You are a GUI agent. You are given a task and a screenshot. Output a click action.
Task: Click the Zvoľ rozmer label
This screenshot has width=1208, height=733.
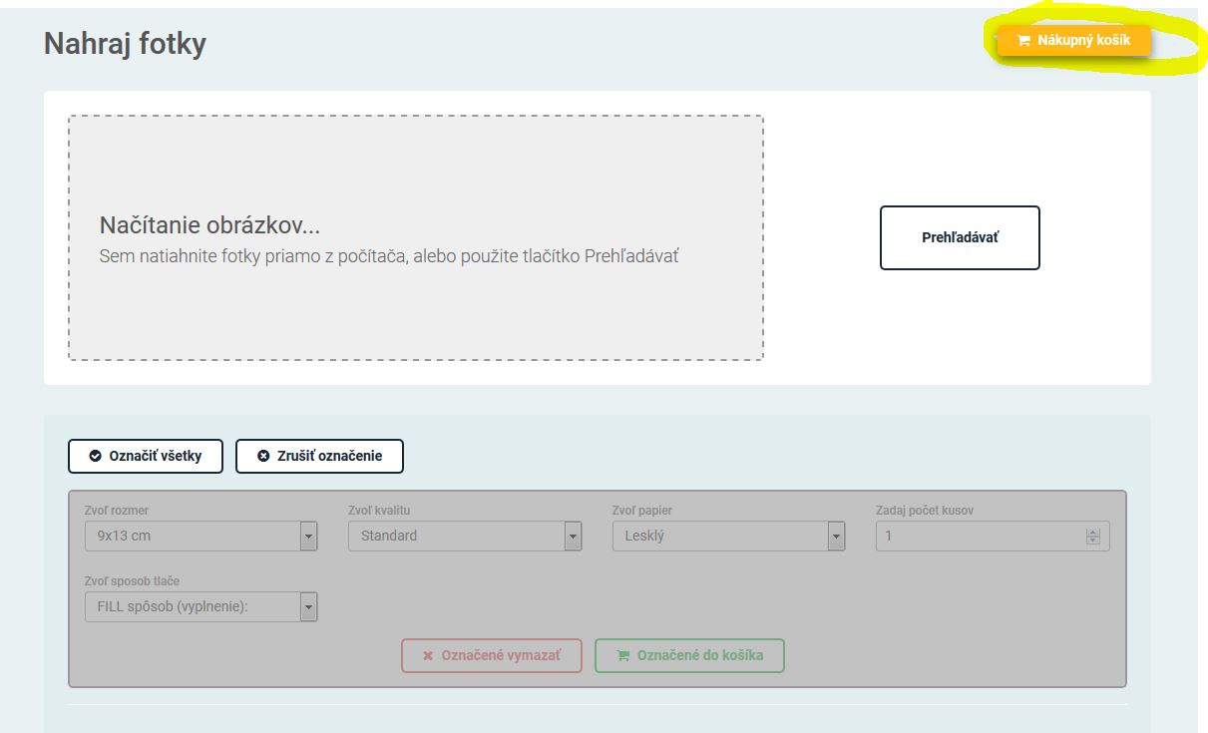pos(117,511)
